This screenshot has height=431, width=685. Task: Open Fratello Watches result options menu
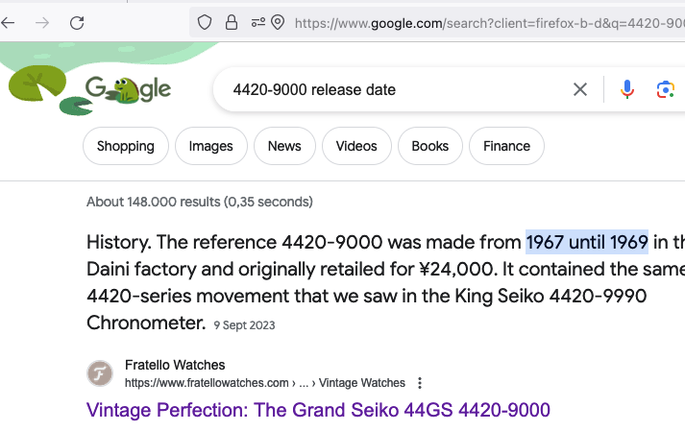coord(420,383)
